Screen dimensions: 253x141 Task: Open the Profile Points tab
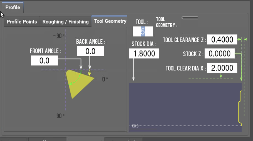point(22,22)
